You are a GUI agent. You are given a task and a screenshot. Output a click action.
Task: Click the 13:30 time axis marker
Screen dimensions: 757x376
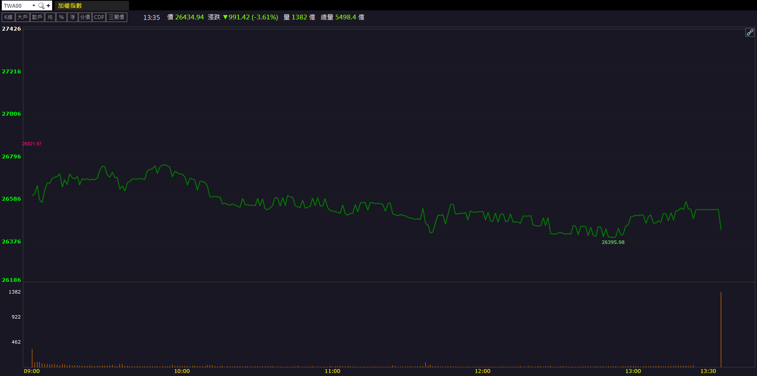coord(708,371)
